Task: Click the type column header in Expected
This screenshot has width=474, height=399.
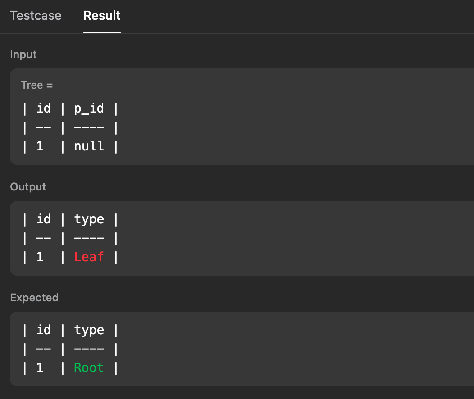Action: pos(89,330)
